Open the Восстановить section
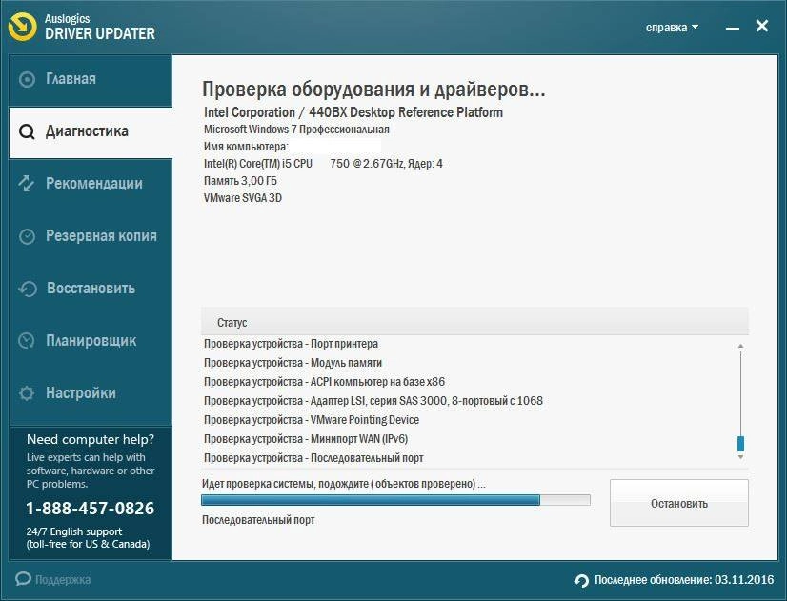The height and width of the screenshot is (601, 787). click(x=91, y=289)
